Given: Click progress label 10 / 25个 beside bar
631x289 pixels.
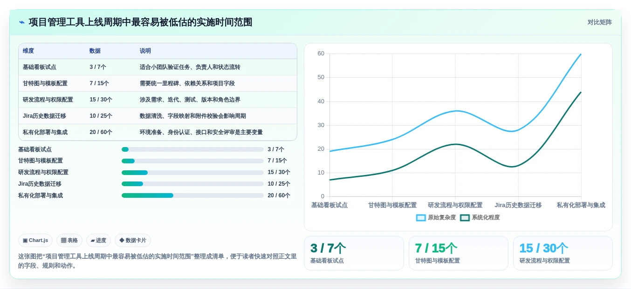Looking at the screenshot, I should coord(279,184).
